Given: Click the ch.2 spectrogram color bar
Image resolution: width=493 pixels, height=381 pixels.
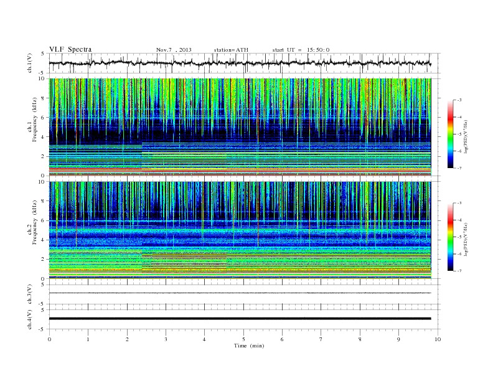Looking at the screenshot, I should (x=450, y=237).
